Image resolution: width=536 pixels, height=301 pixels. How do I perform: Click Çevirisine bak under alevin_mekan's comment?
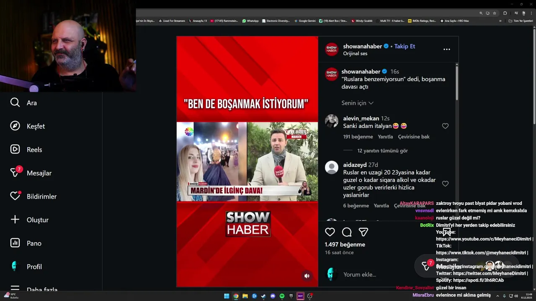[414, 137]
